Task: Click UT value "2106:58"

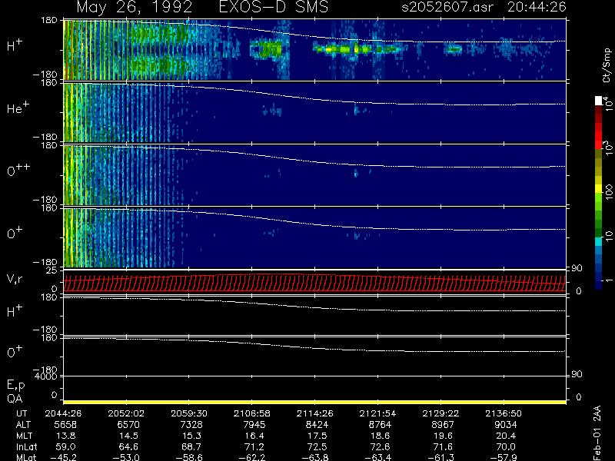Action: [x=252, y=413]
